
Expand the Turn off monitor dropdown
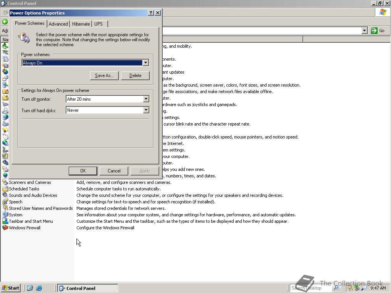(146, 99)
